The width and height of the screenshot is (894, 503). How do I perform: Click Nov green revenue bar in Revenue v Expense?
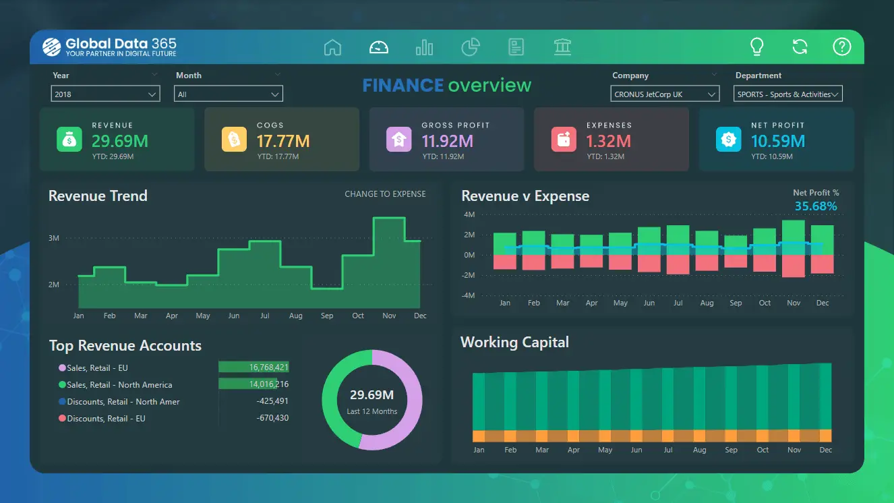pyautogui.click(x=794, y=237)
